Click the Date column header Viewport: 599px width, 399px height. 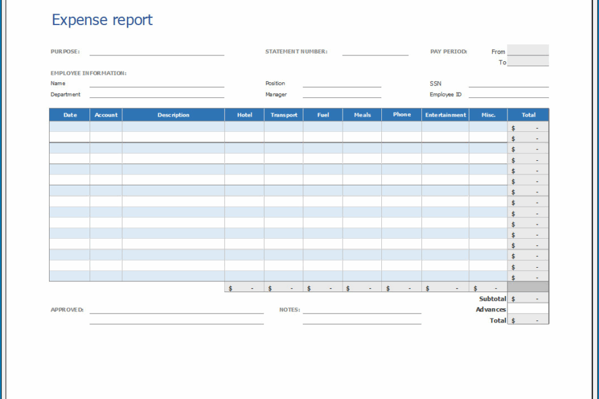point(69,115)
